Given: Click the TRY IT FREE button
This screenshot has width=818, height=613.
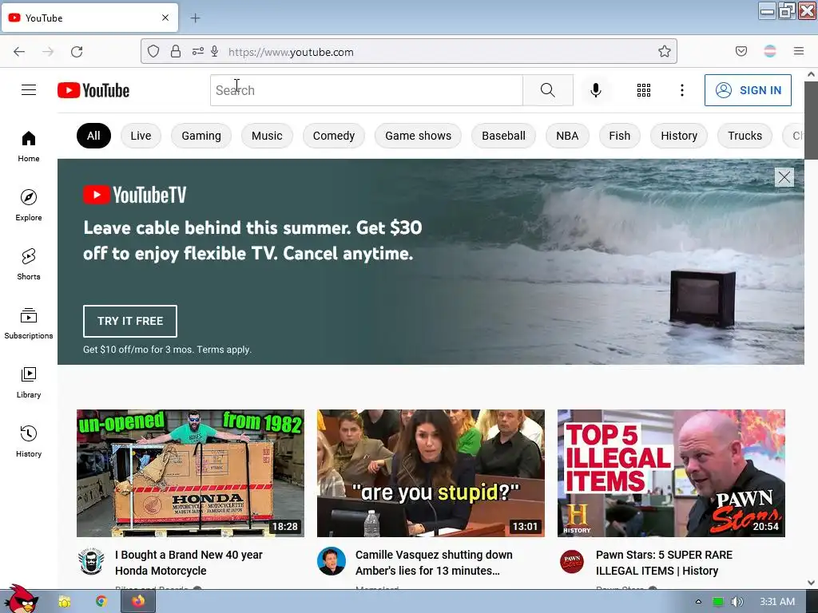Looking at the screenshot, I should (130, 321).
